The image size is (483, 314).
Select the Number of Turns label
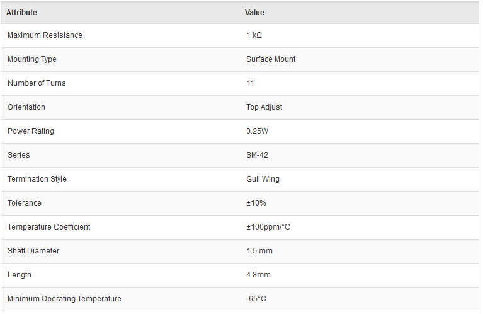[37, 83]
